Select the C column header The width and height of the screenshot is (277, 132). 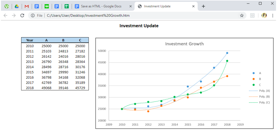(x=80, y=40)
